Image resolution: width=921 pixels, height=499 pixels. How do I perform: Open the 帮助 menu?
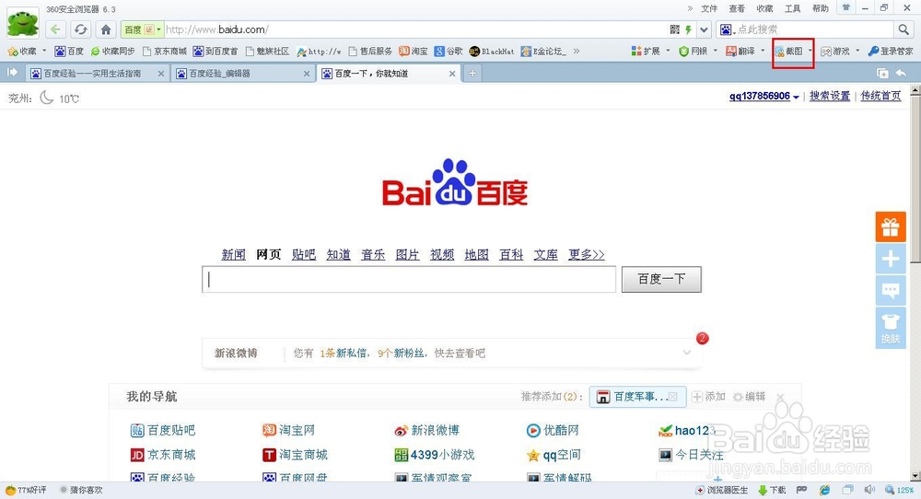pos(820,9)
